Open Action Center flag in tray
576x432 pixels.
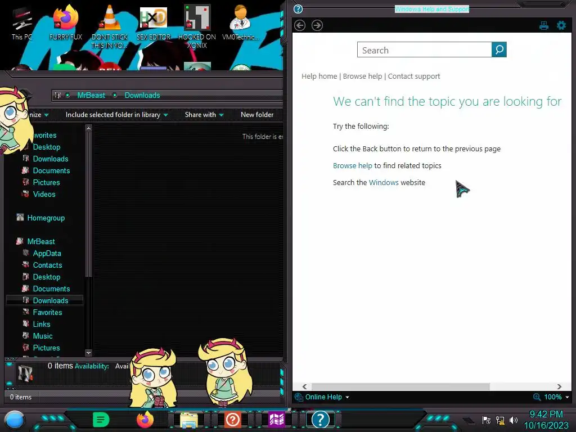487,420
